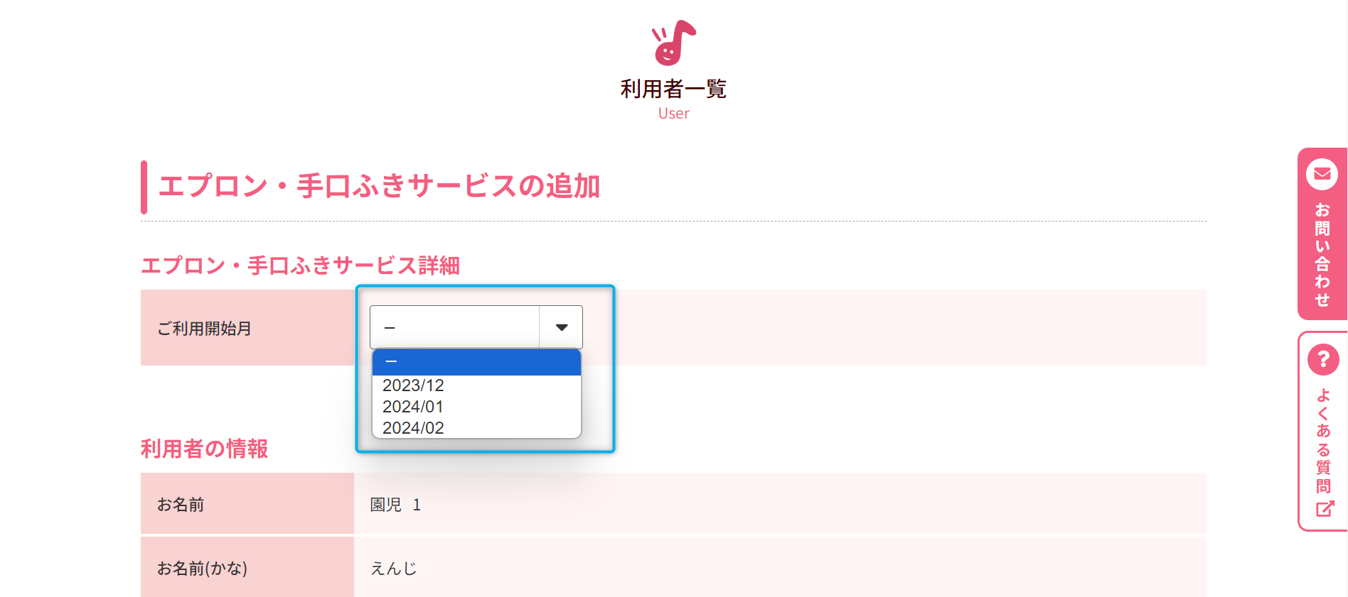Screen dimensions: 1348x597
Task: Click the name value 園児 1
Action: tap(395, 505)
